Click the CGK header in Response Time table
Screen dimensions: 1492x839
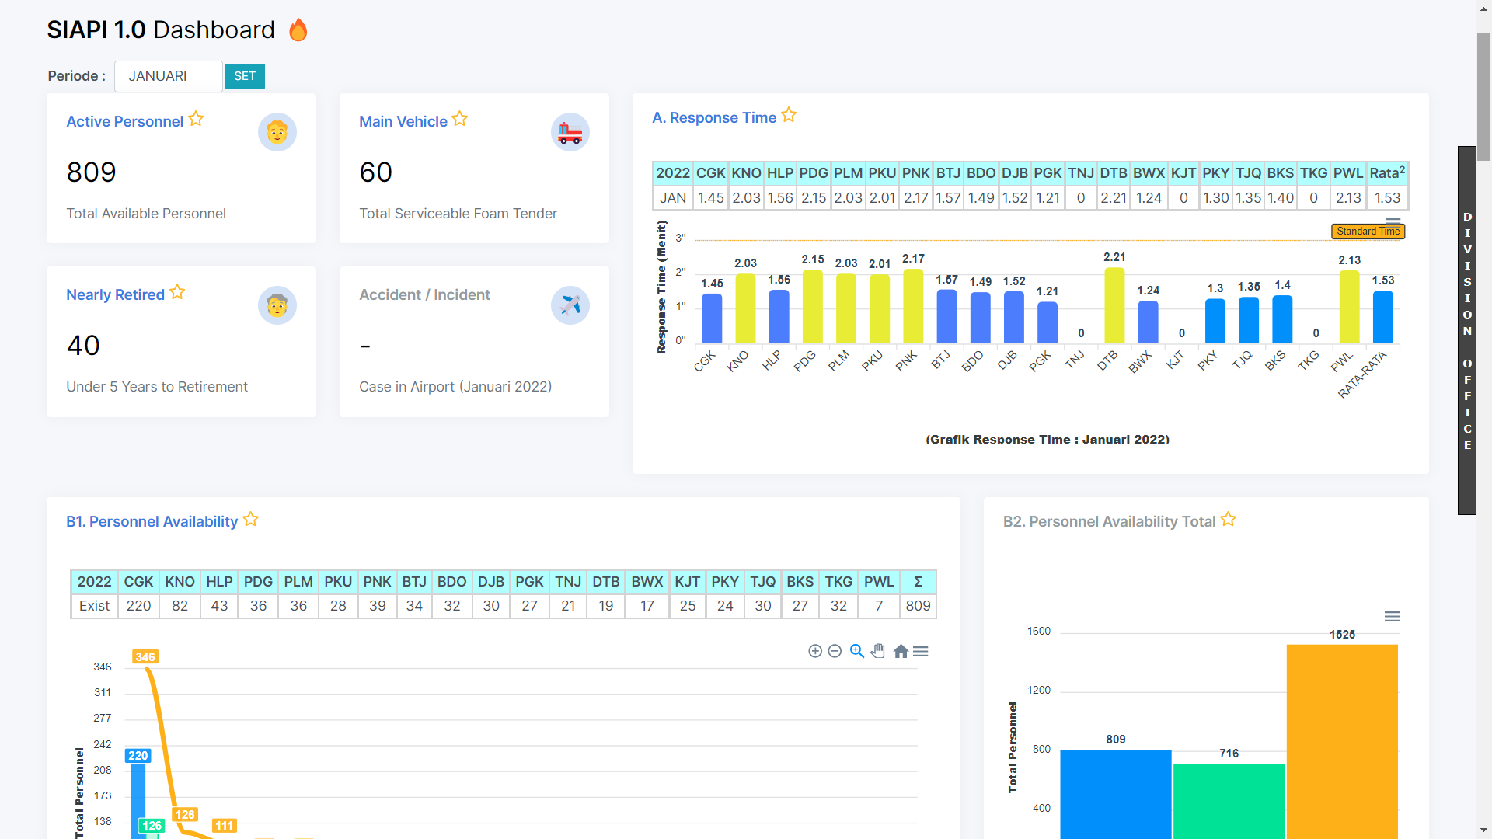pos(710,173)
